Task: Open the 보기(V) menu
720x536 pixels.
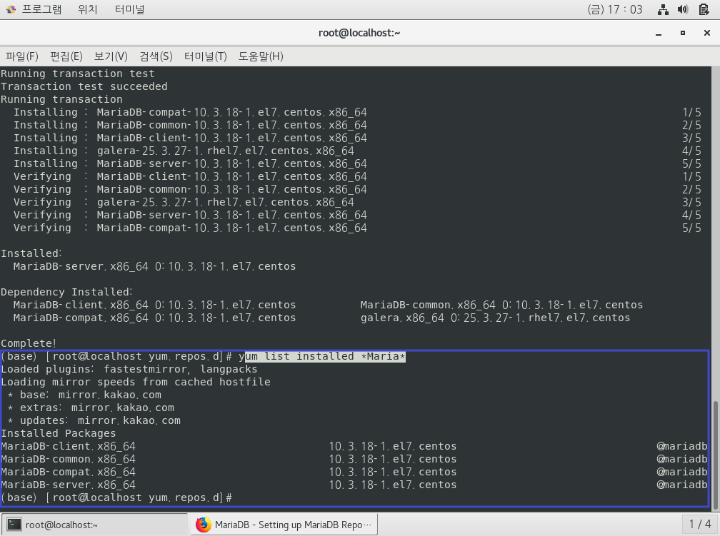Action: (x=111, y=56)
